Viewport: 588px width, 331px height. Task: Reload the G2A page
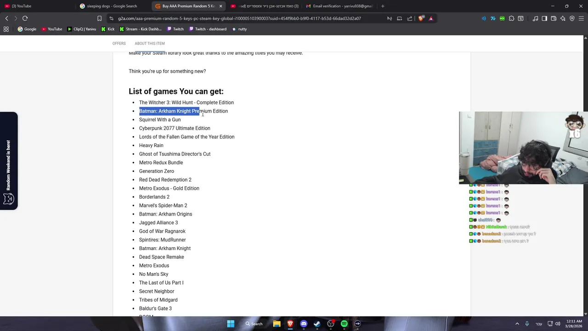pyautogui.click(x=25, y=18)
